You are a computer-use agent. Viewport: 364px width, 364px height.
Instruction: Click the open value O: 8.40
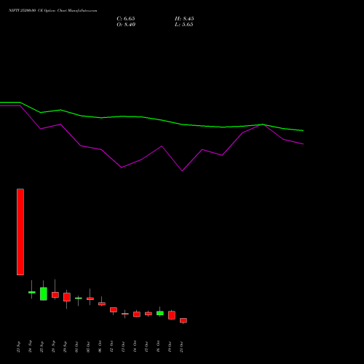[x=126, y=25]
